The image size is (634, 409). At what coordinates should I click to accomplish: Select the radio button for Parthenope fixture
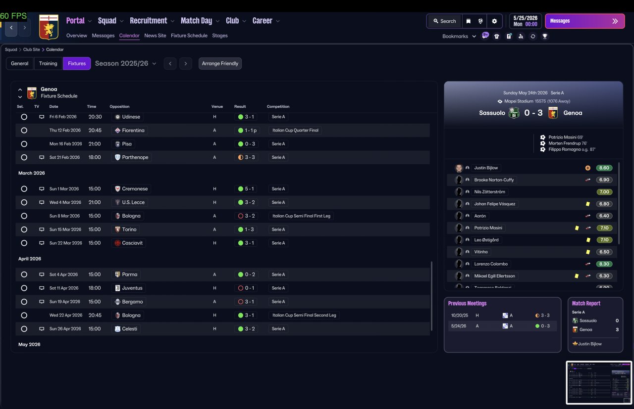click(24, 157)
